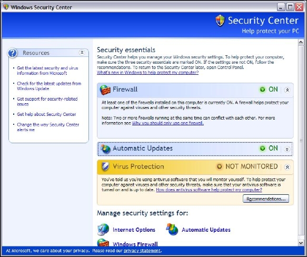Screen dimensions: 307x257
Task: Collapse the Resources panel
Action: pos(82,52)
